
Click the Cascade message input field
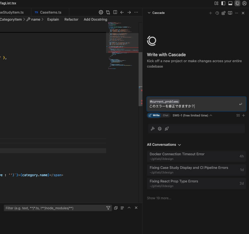pyautogui.click(x=196, y=104)
